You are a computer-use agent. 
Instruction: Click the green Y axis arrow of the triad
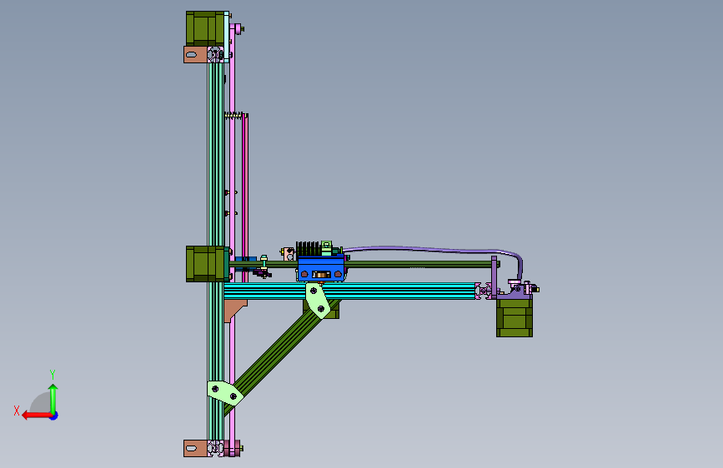click(x=53, y=398)
